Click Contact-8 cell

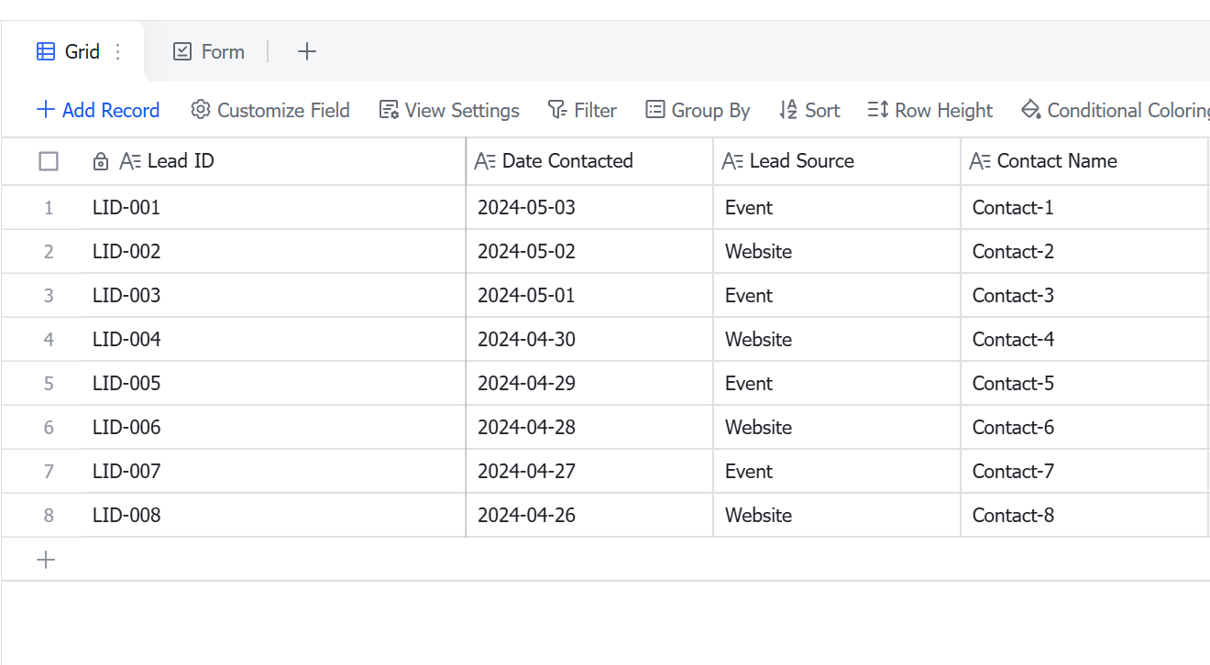click(x=1084, y=515)
